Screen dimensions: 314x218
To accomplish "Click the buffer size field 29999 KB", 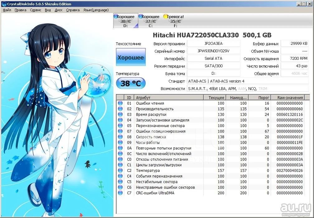I will tap(295, 43).
